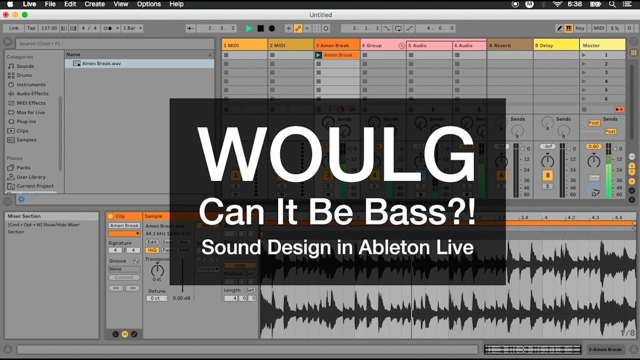The height and width of the screenshot is (360, 640).
Task: Open Create menu
Action: click(x=94, y=4)
